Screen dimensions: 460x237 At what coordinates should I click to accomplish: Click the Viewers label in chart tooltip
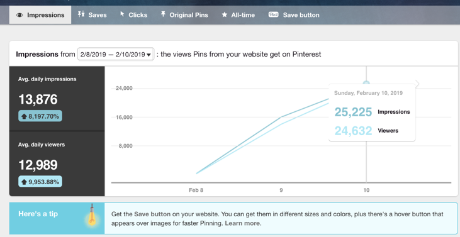point(388,131)
